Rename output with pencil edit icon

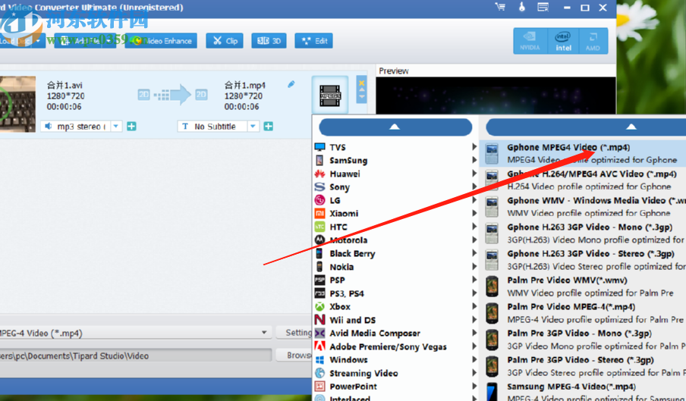point(291,84)
